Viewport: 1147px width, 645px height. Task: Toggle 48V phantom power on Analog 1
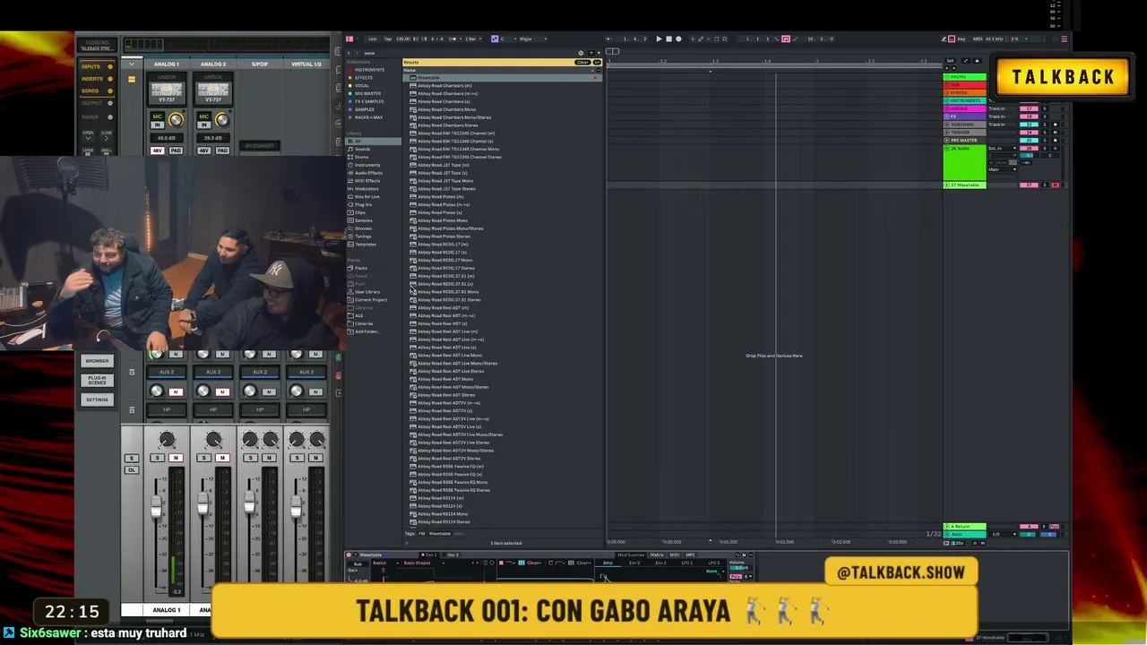[158, 150]
